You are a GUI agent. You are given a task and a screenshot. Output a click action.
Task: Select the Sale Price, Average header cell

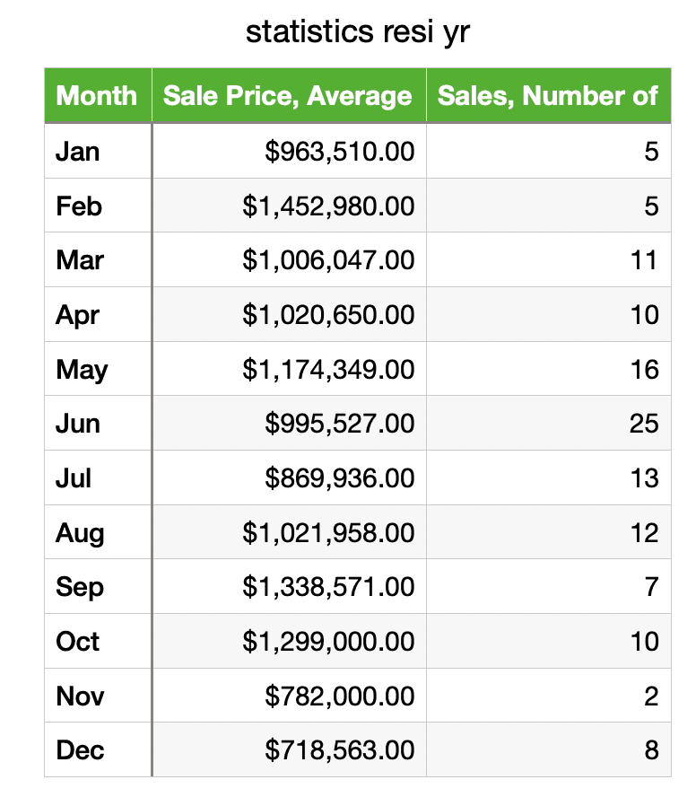[288, 95]
